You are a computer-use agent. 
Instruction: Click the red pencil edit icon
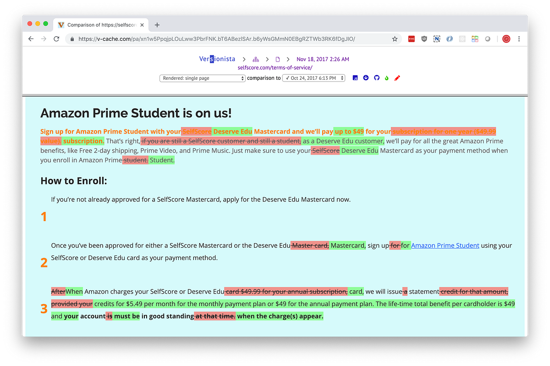click(x=397, y=78)
